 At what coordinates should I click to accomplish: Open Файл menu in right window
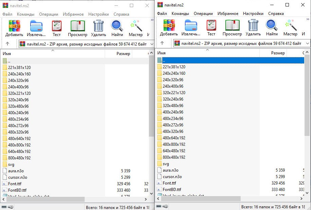[162, 14]
